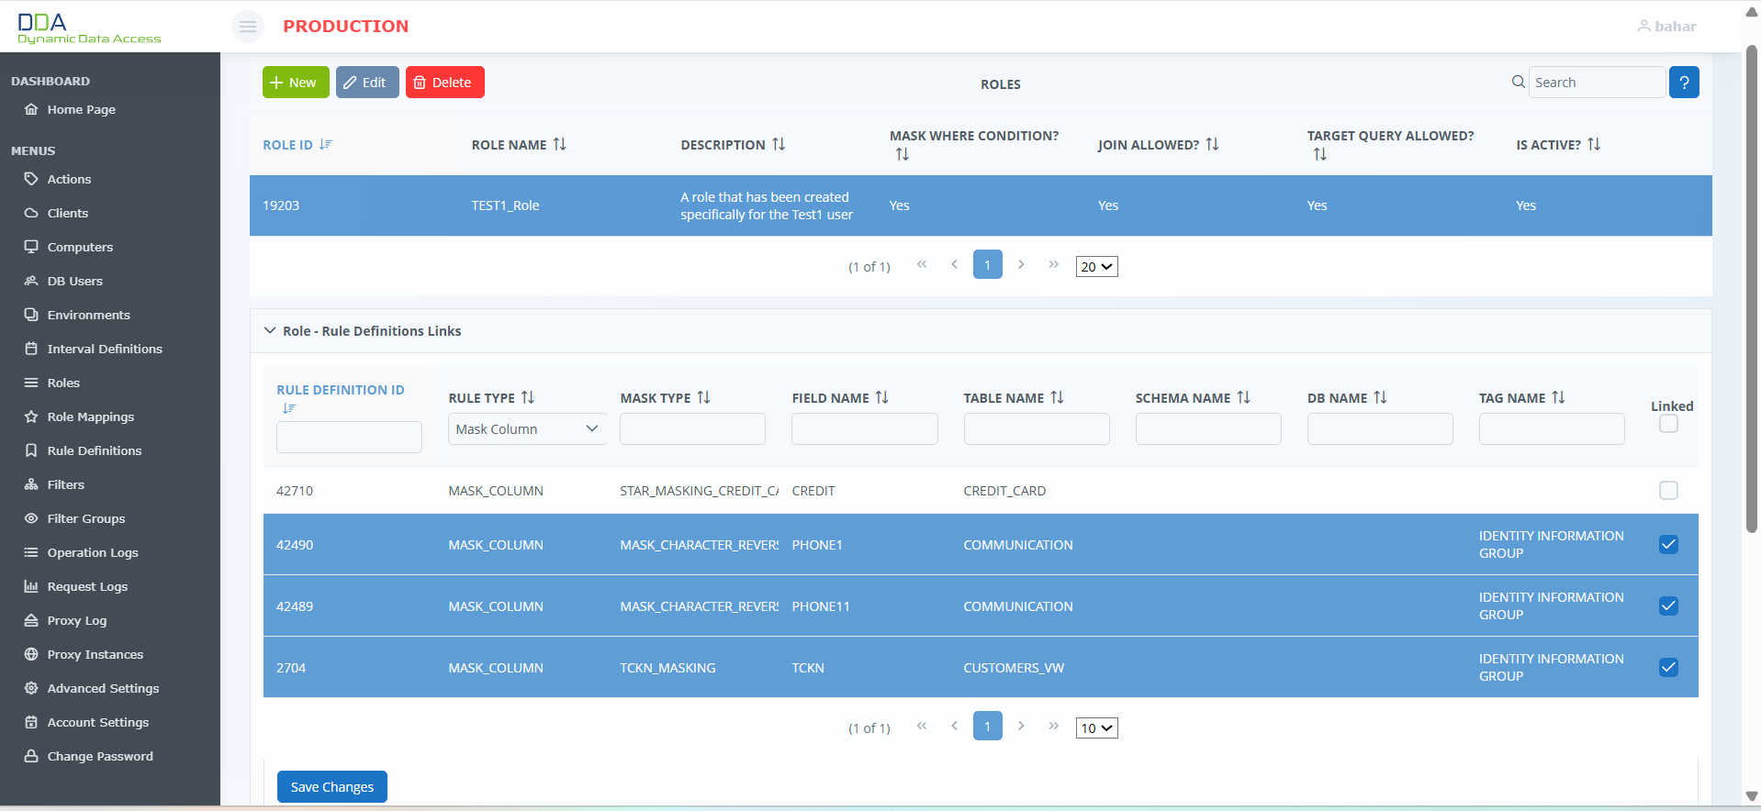The width and height of the screenshot is (1761, 811).
Task: Check Linked box for rule 42710
Action: pyautogui.click(x=1668, y=491)
